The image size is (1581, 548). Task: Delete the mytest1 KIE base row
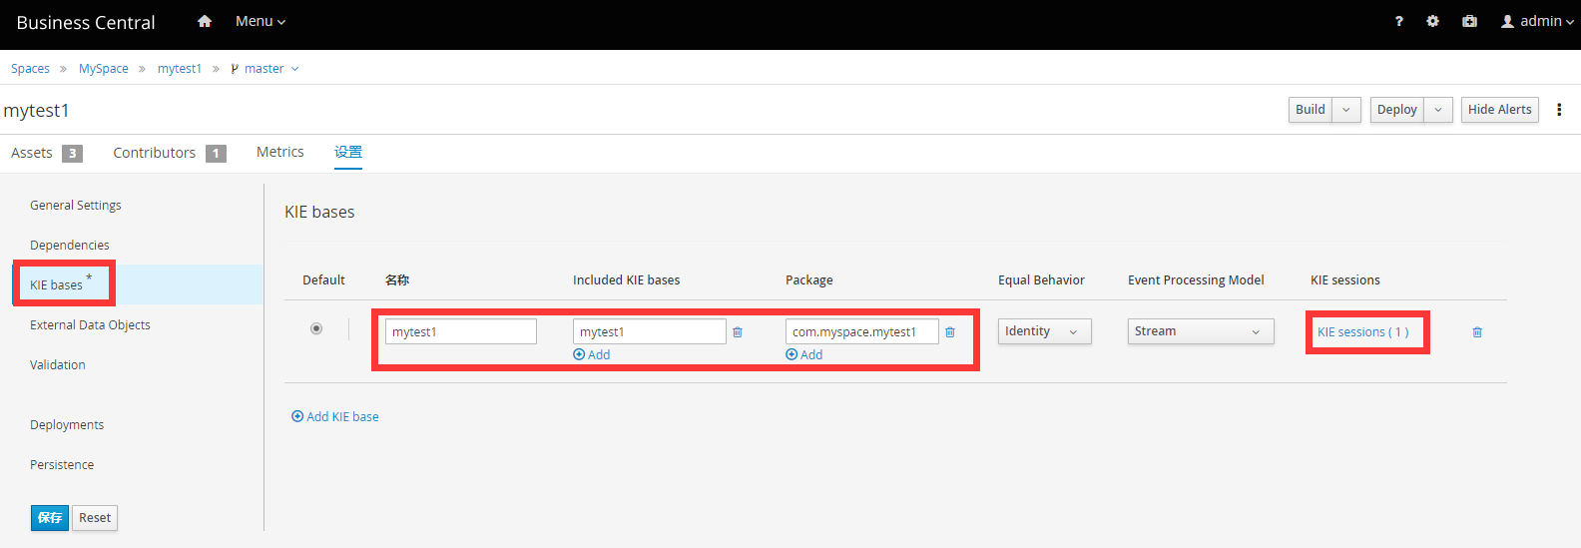point(1477,331)
